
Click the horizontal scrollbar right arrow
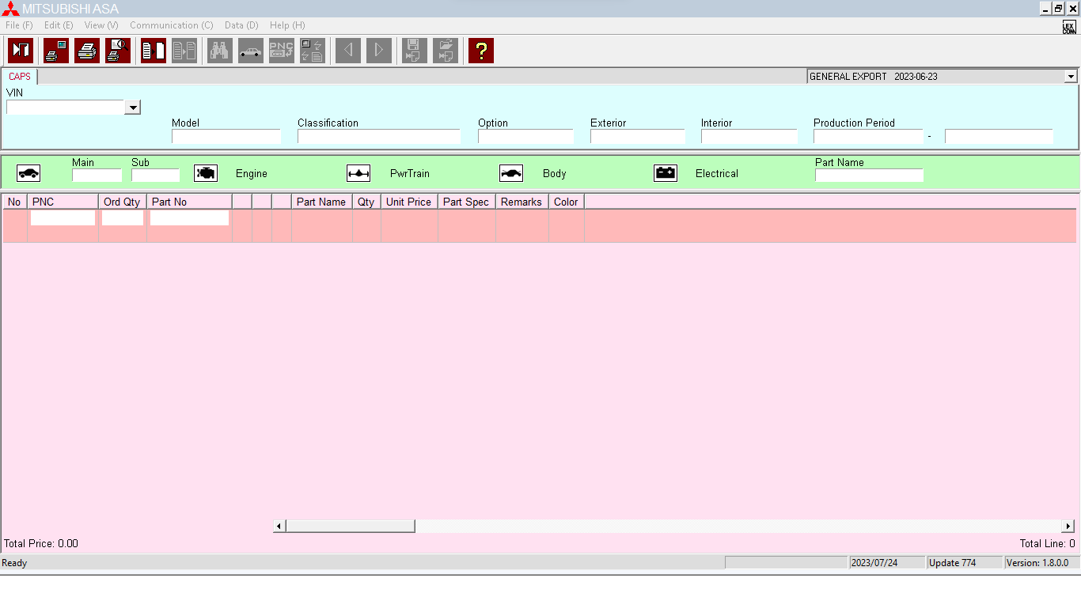pos(1068,525)
